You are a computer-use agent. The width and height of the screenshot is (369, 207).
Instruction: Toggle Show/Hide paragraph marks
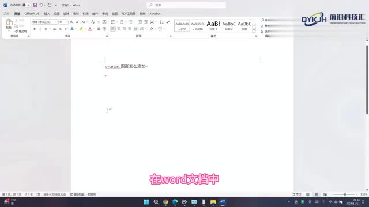coord(168,22)
